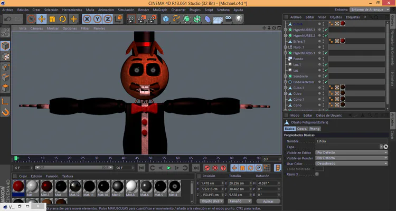
Task: Open the Objeto (Rel) dropdown
Action: click(x=212, y=201)
